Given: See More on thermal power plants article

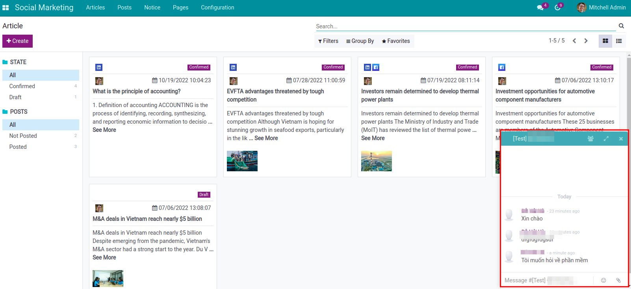Looking at the screenshot, I should 373,138.
